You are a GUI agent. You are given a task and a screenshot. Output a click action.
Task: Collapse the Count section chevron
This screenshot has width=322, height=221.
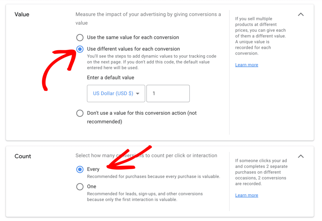coord(301,156)
